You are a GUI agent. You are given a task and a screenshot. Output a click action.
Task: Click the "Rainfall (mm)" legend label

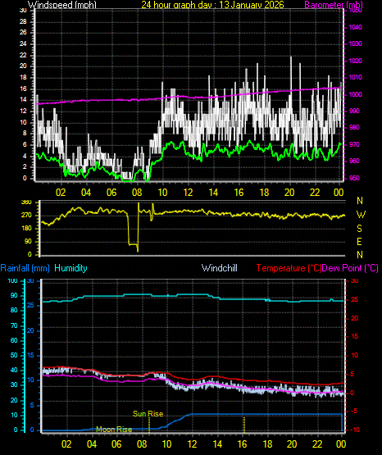(25, 268)
